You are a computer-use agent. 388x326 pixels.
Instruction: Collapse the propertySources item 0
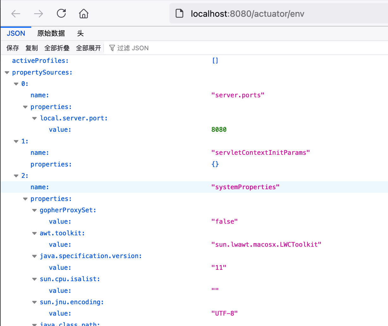point(16,84)
